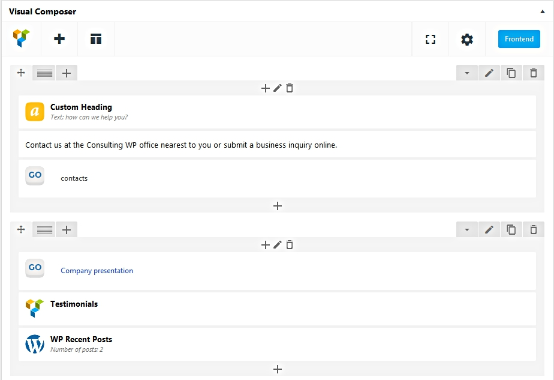Screen dimensions: 554x380
Task: Switch to Frontend editor
Action: 519,39
